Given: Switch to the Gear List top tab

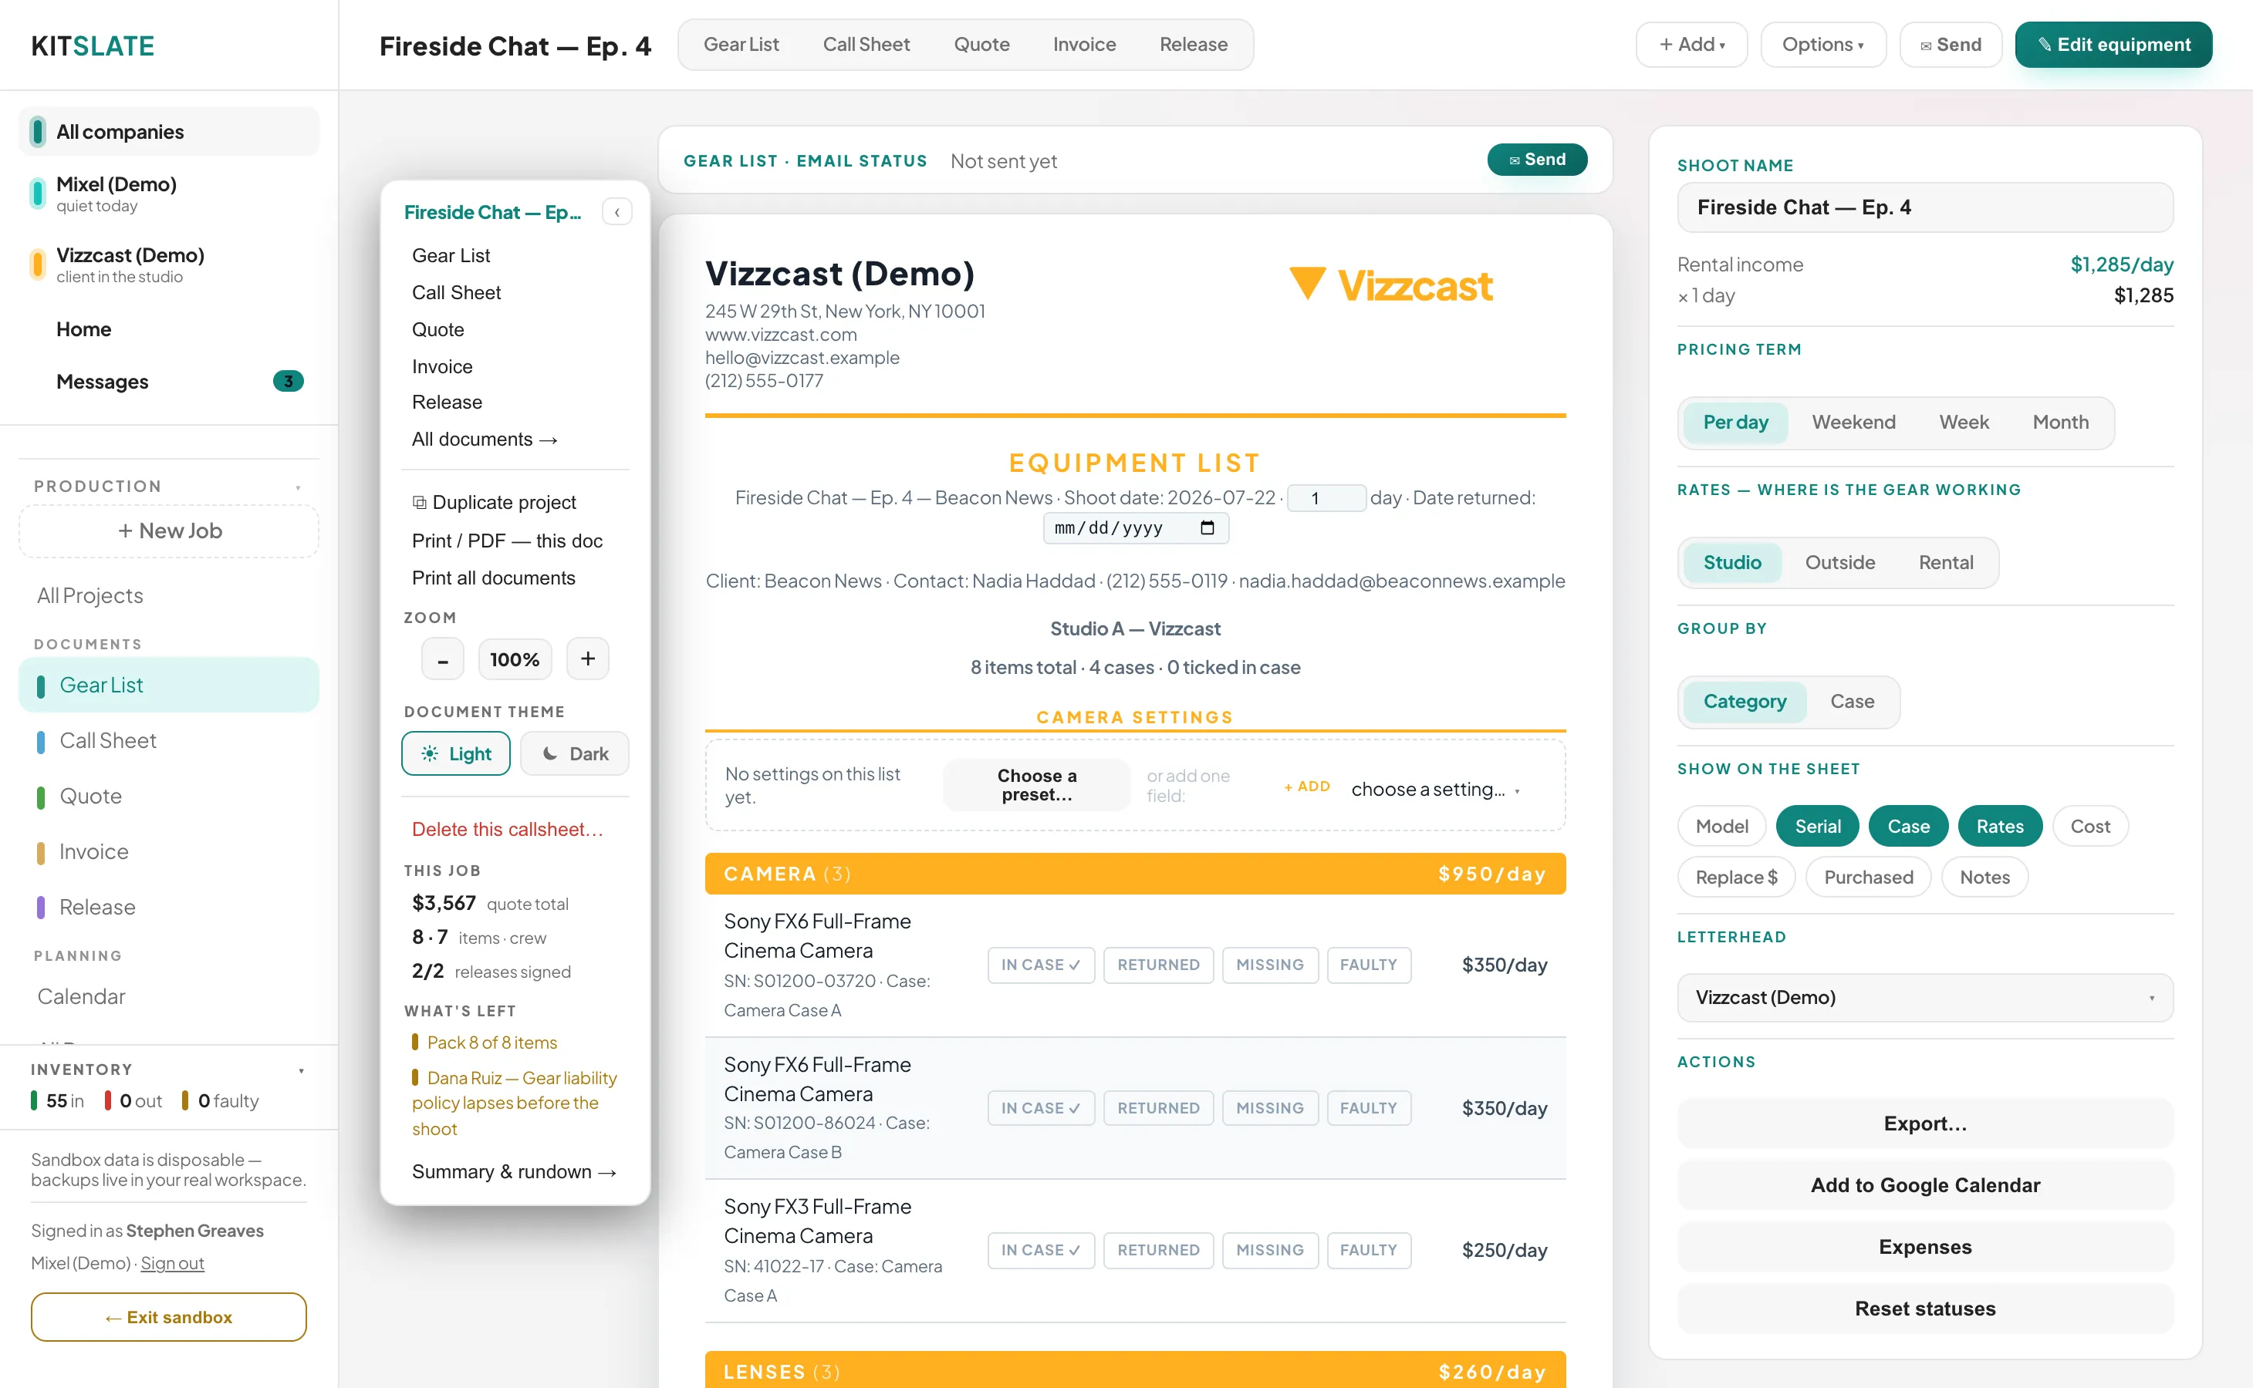Looking at the screenshot, I should (x=740, y=44).
